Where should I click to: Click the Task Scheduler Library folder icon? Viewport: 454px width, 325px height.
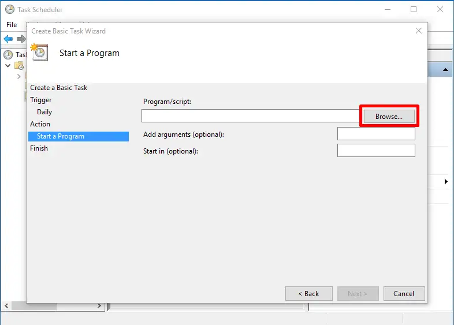18,66
